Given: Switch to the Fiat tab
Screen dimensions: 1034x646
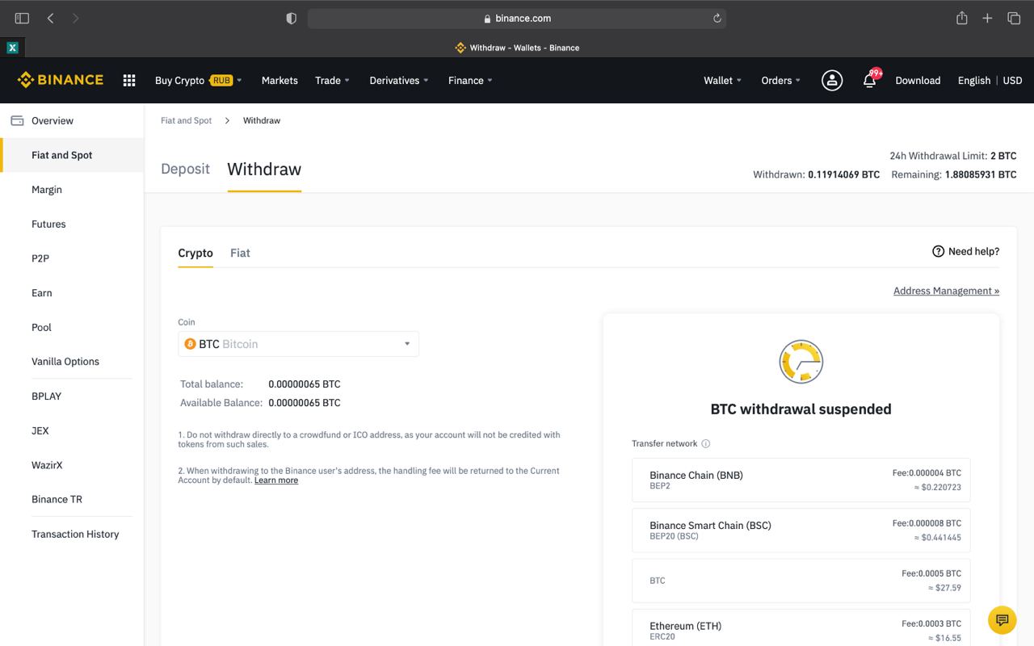Looking at the screenshot, I should pyautogui.click(x=240, y=253).
